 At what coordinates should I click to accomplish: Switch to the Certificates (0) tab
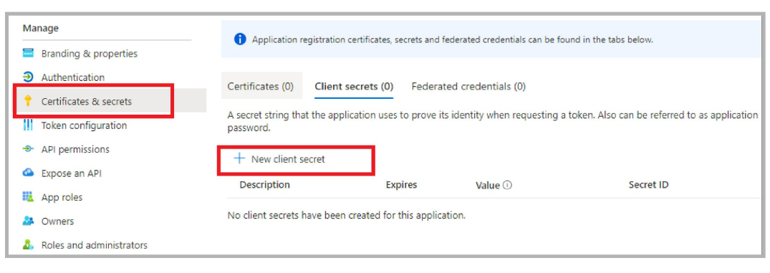261,87
